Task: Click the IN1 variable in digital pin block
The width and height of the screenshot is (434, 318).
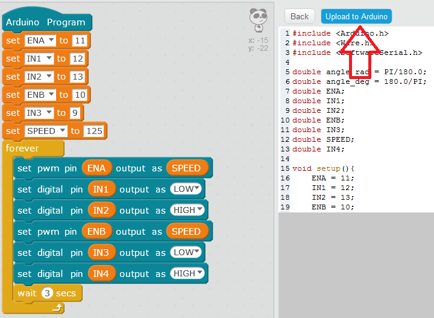Action: [x=101, y=189]
